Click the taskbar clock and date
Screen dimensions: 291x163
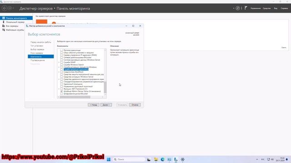coord(280,159)
